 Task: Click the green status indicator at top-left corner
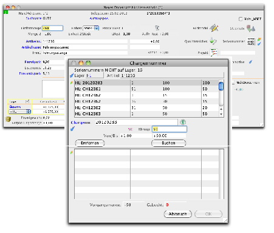click(x=5, y=12)
